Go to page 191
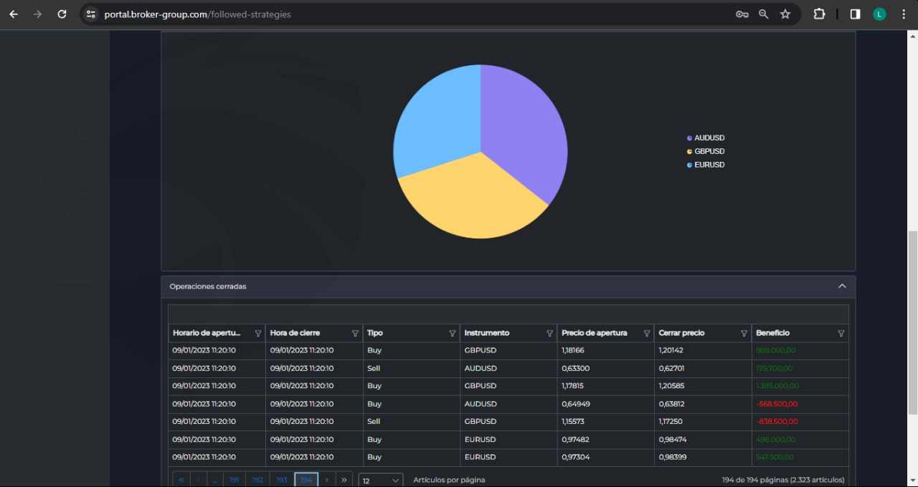 [x=234, y=480]
